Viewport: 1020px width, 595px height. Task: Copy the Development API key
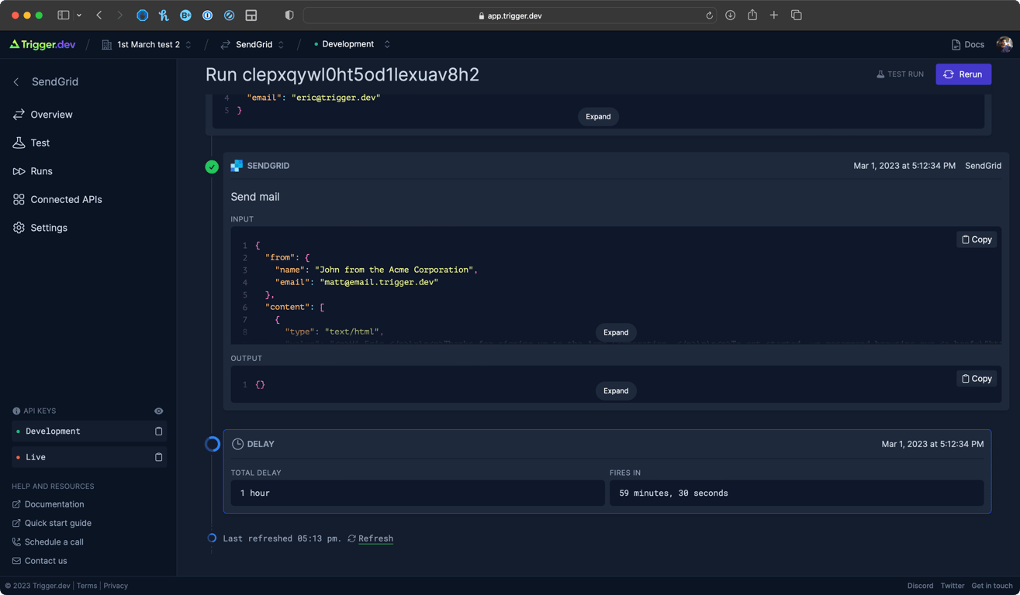[x=159, y=432]
